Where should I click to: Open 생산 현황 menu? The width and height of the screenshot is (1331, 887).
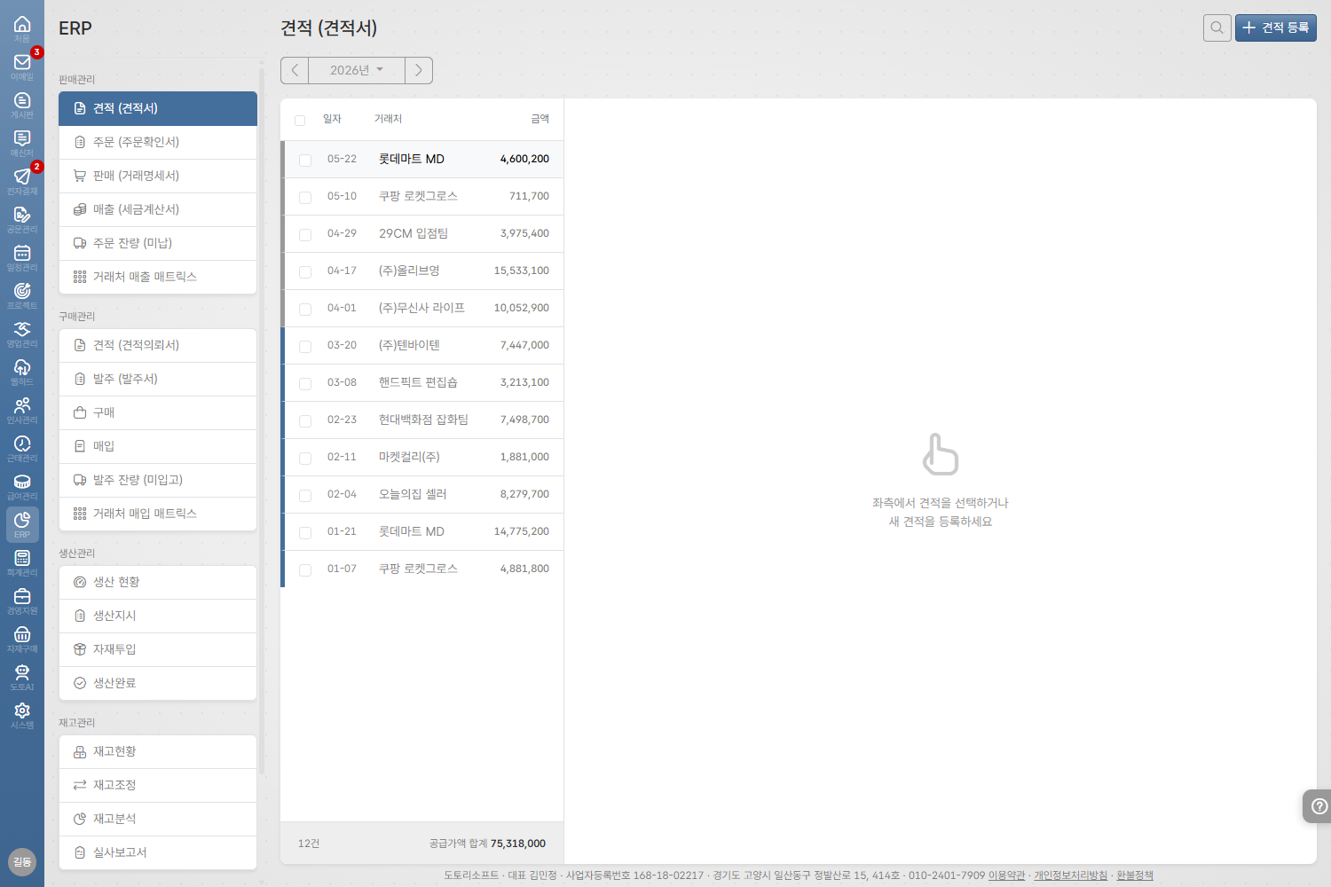pyautogui.click(x=158, y=582)
